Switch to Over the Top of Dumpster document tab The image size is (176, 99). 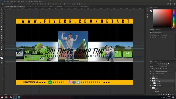coord(76,7)
